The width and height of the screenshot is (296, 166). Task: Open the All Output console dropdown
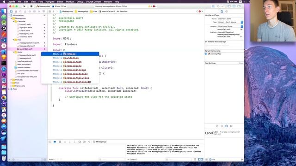point(132,160)
